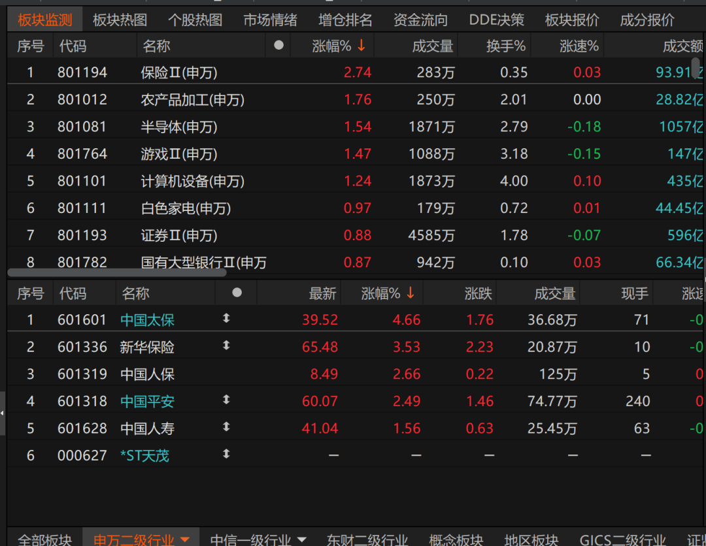Click stock code 000627
Screen dimensions: 706x546
[82, 456]
